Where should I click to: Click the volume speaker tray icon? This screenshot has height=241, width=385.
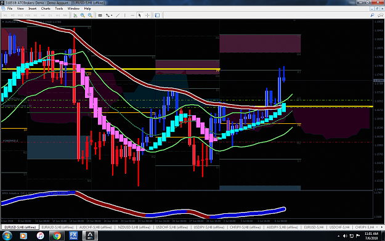coord(345,236)
